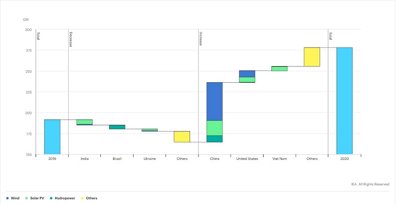The width and height of the screenshot is (396, 205).
Task: Click the 'Brazil' axis label
Action: (117, 159)
